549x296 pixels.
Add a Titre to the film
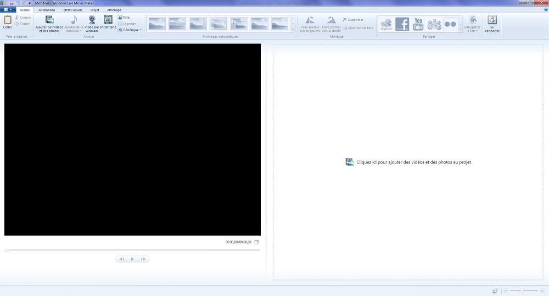pos(124,17)
